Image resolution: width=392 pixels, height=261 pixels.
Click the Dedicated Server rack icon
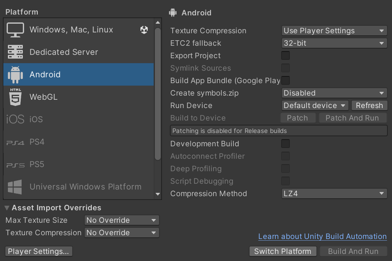15,52
